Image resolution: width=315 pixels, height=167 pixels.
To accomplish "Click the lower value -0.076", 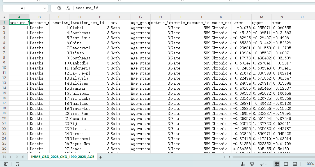I will [241, 28].
